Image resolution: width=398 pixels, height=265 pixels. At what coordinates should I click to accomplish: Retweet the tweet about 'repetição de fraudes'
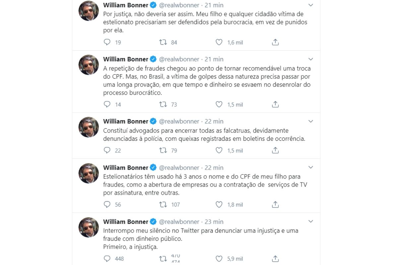(163, 104)
